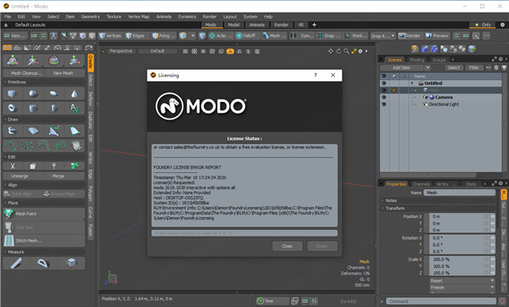The height and width of the screenshot is (307, 509).
Task: Open the Add Item dropdown
Action: [x=406, y=68]
